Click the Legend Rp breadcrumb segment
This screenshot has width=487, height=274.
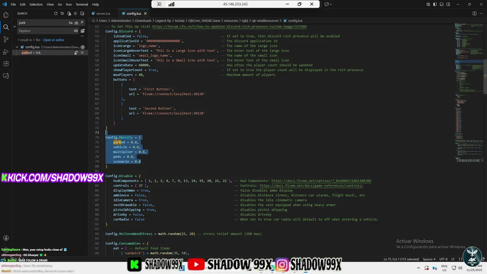(163, 21)
